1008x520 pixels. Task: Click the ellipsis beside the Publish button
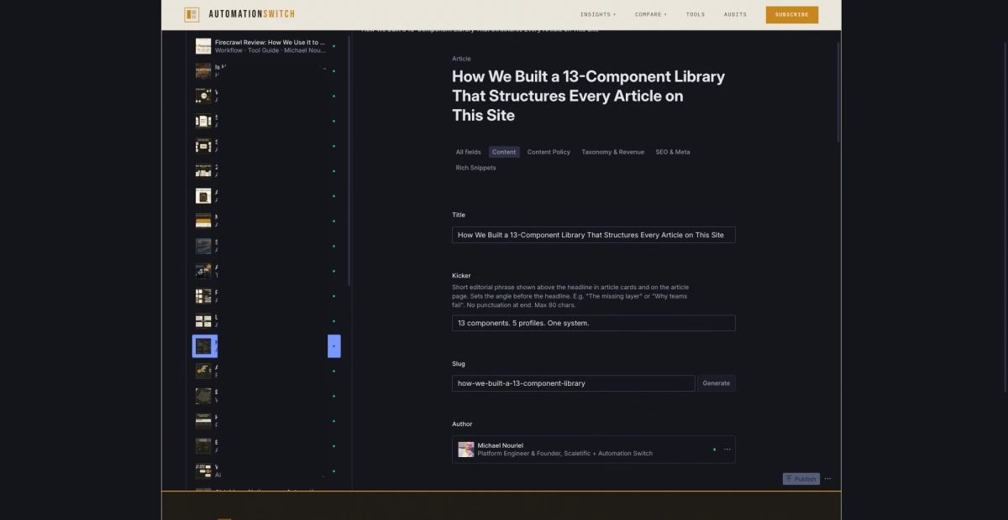coord(827,478)
